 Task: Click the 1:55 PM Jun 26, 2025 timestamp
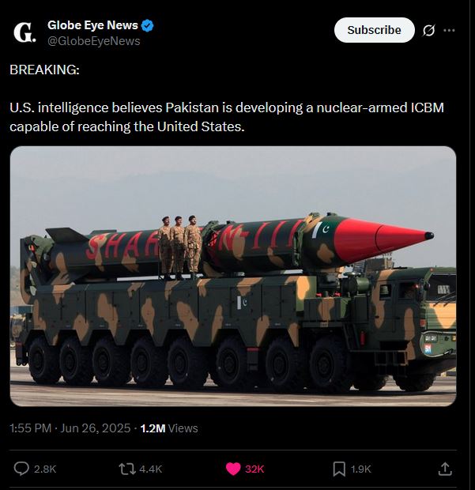70,428
